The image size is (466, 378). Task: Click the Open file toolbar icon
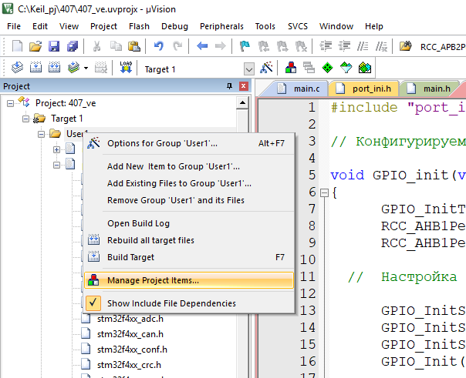tap(35, 46)
